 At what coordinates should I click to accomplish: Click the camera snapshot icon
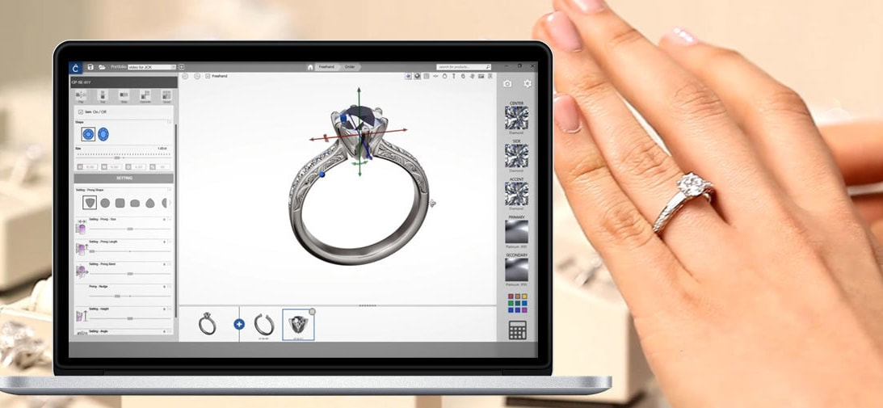pos(507,84)
